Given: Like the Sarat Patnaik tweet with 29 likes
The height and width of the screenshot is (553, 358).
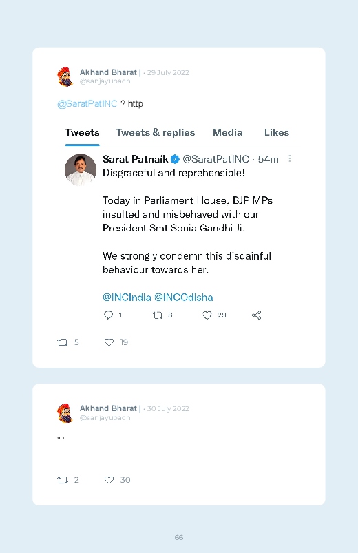Looking at the screenshot, I should coord(207,315).
